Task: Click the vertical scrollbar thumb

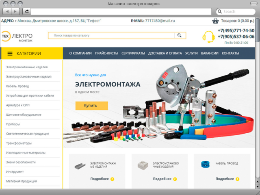Action: [x=258, y=30]
